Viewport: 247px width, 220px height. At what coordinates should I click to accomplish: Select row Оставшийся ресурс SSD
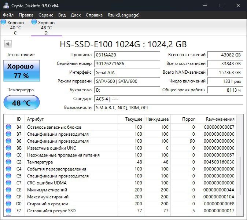coord(120,211)
